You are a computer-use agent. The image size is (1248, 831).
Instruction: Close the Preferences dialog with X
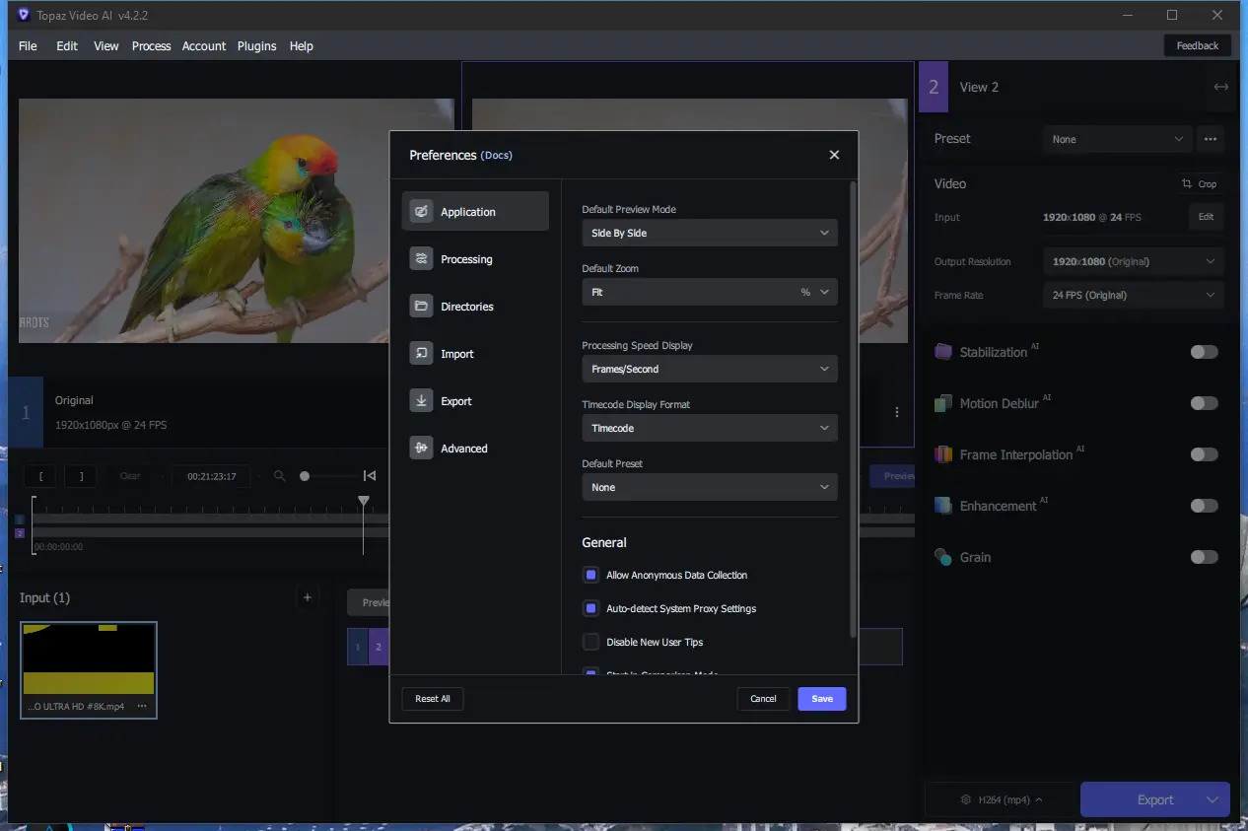click(834, 155)
